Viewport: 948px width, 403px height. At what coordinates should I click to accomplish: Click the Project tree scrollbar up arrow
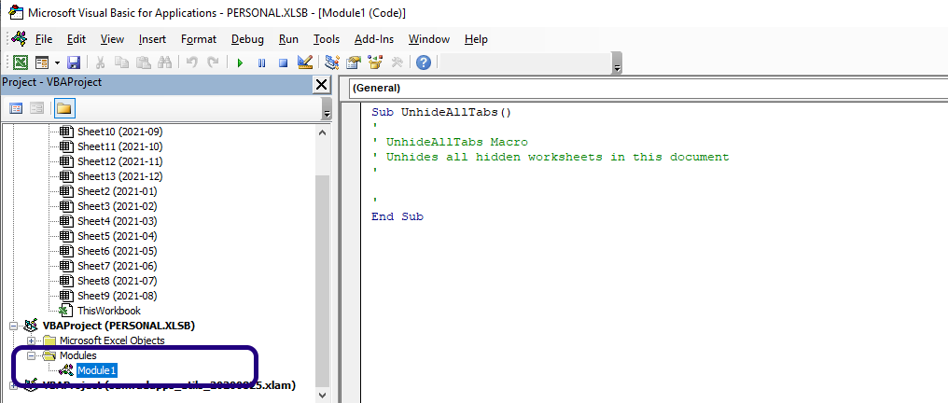[322, 132]
